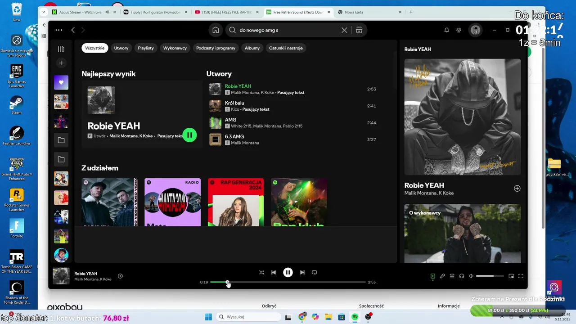Open the second folder in library sidebar

[x=61, y=159]
